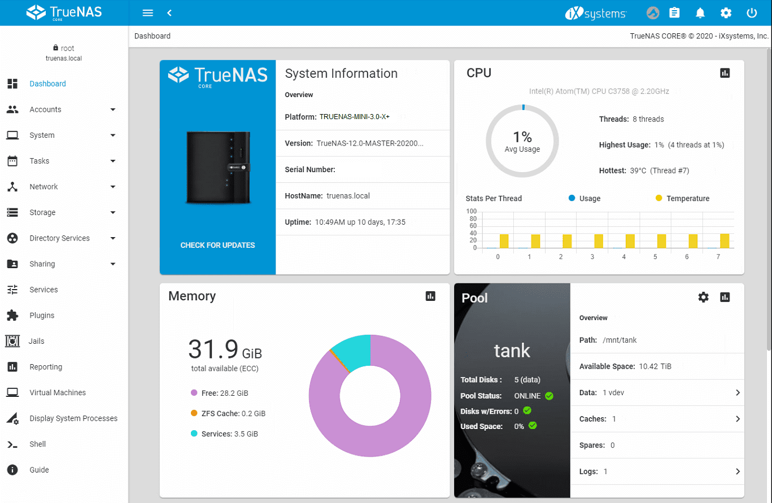This screenshot has width=772, height=503.
Task: Click the TrueCommand status icon
Action: click(652, 13)
